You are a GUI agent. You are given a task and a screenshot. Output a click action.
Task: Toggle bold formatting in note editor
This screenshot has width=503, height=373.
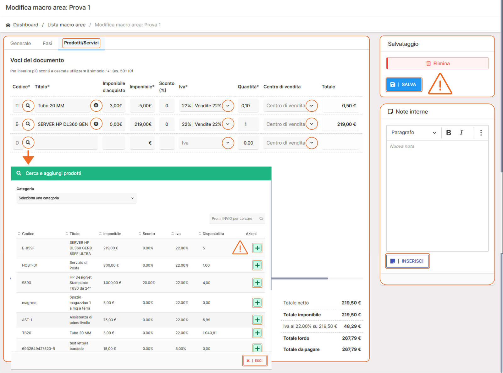[449, 133]
